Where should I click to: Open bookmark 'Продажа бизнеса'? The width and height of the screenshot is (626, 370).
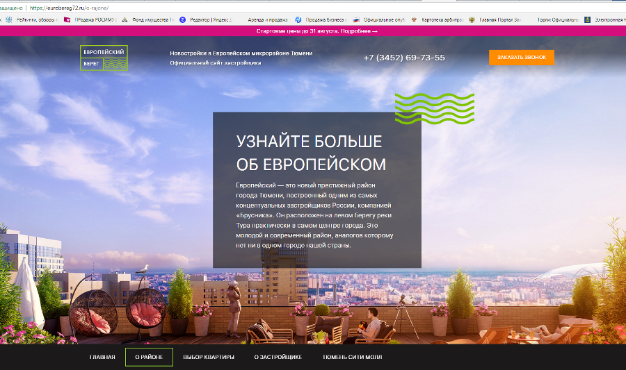click(x=321, y=19)
